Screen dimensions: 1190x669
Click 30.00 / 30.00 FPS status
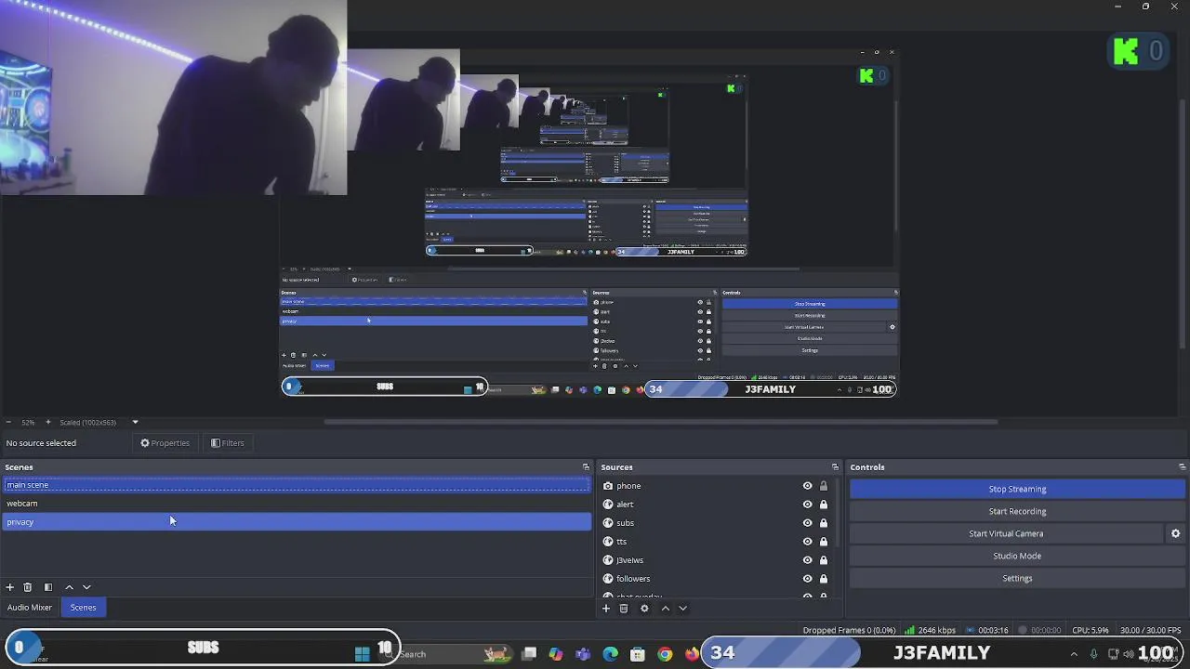point(1150,631)
